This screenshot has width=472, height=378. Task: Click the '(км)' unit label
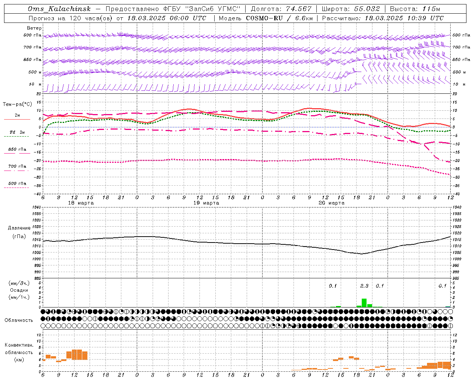(x=19, y=360)
